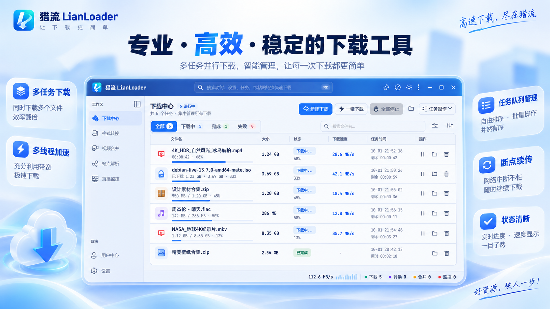Delete the NASA_地球4K纪录片.mkv task
Image resolution: width=550 pixels, height=309 pixels.
pos(446,233)
